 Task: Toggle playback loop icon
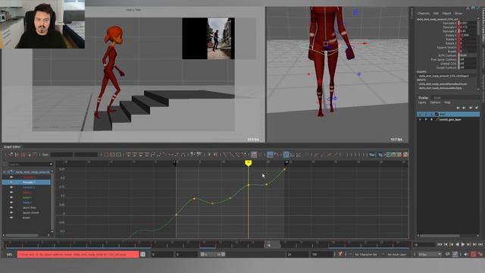pos(447,254)
